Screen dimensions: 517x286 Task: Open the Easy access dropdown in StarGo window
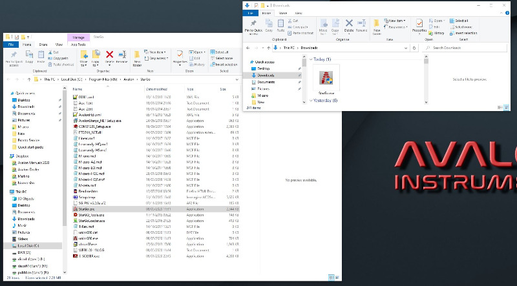[156, 58]
